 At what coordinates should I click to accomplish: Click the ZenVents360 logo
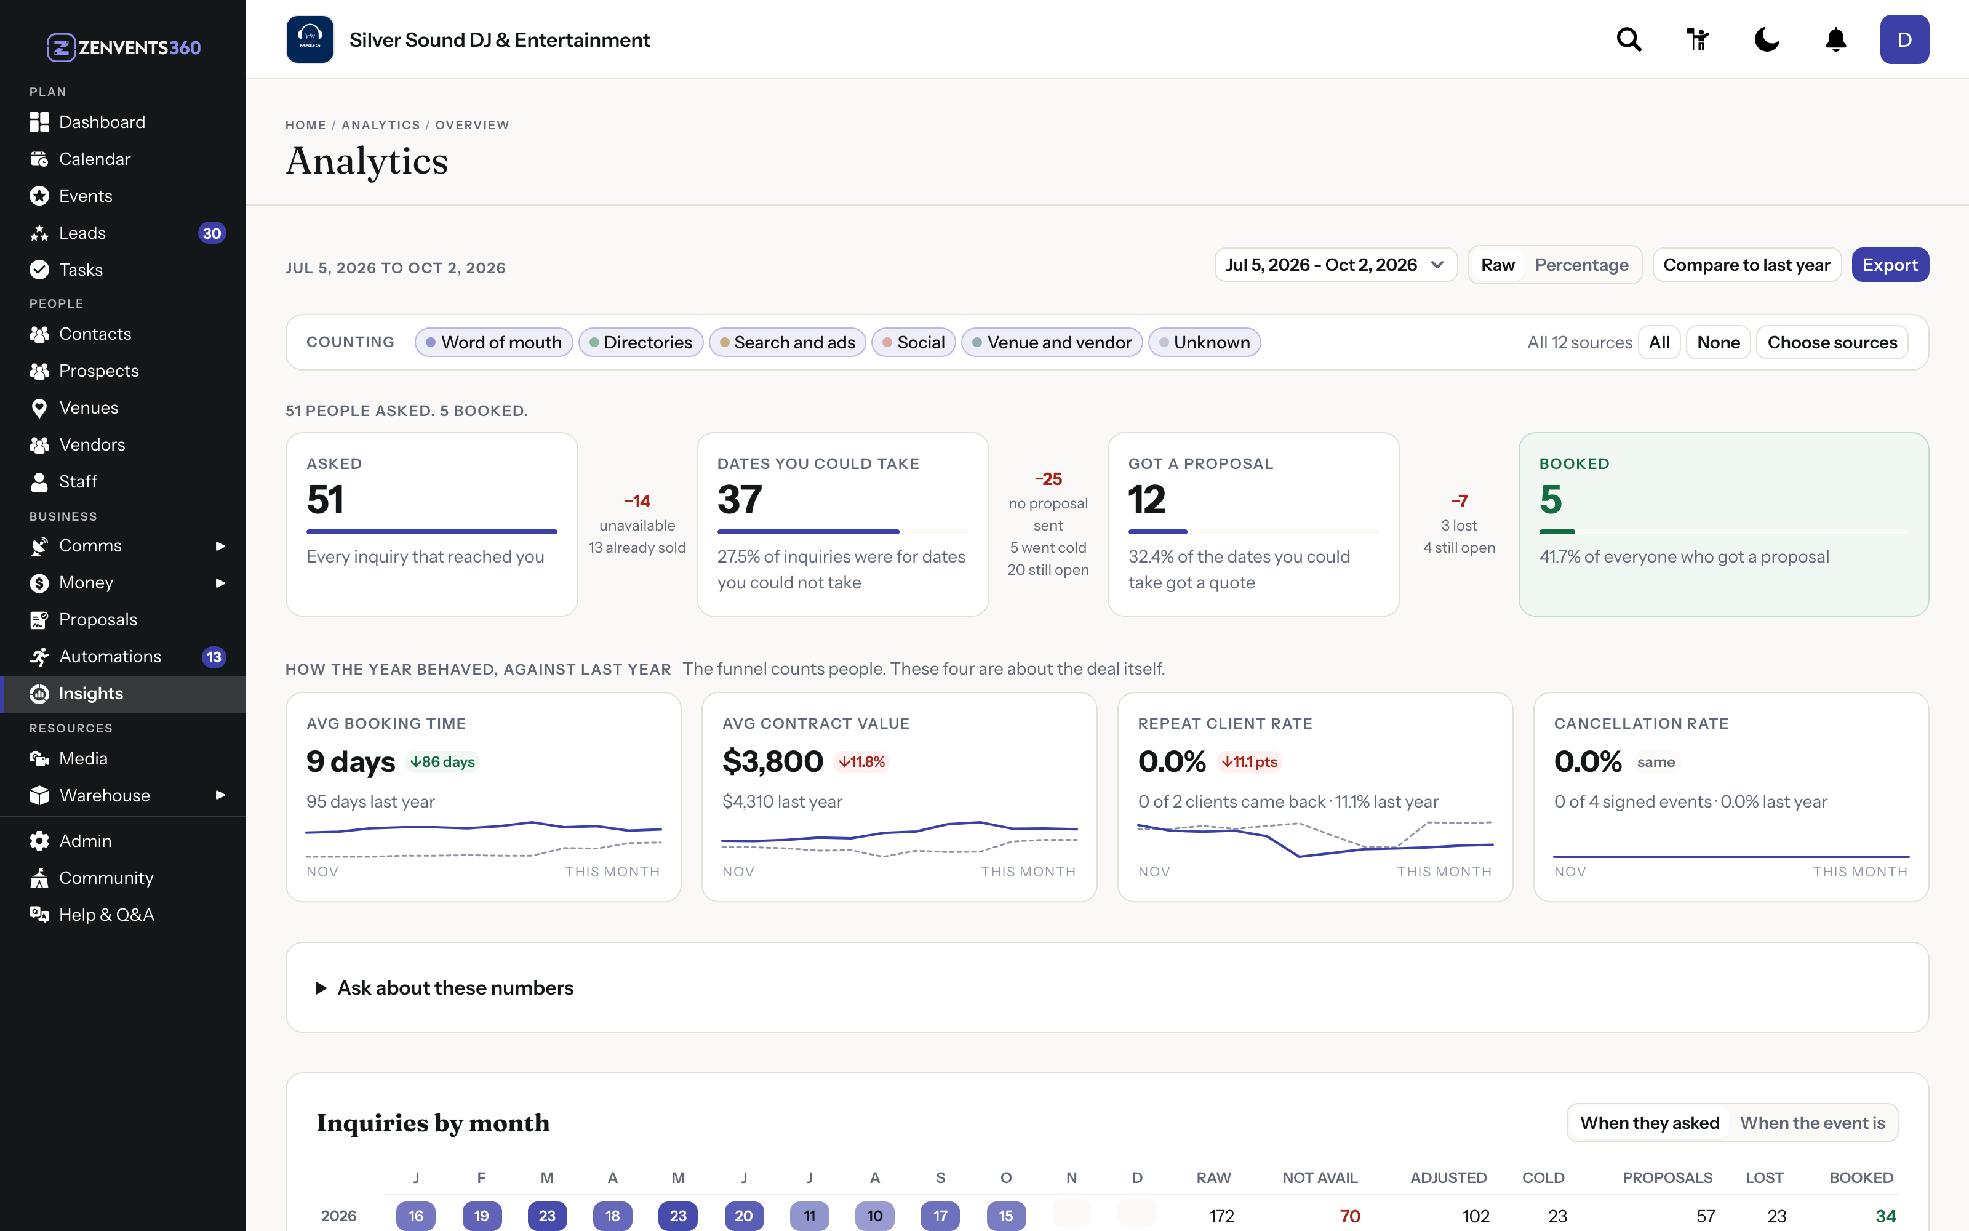(123, 47)
